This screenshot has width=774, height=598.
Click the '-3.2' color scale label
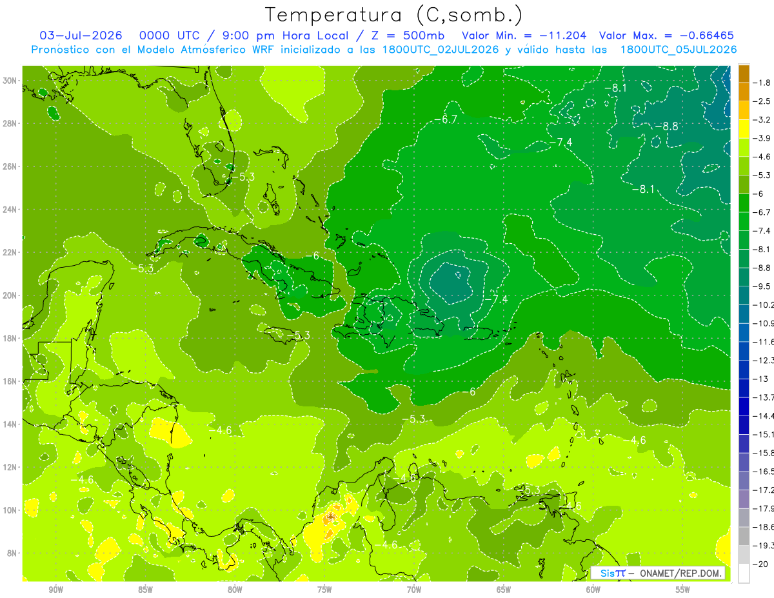click(762, 120)
